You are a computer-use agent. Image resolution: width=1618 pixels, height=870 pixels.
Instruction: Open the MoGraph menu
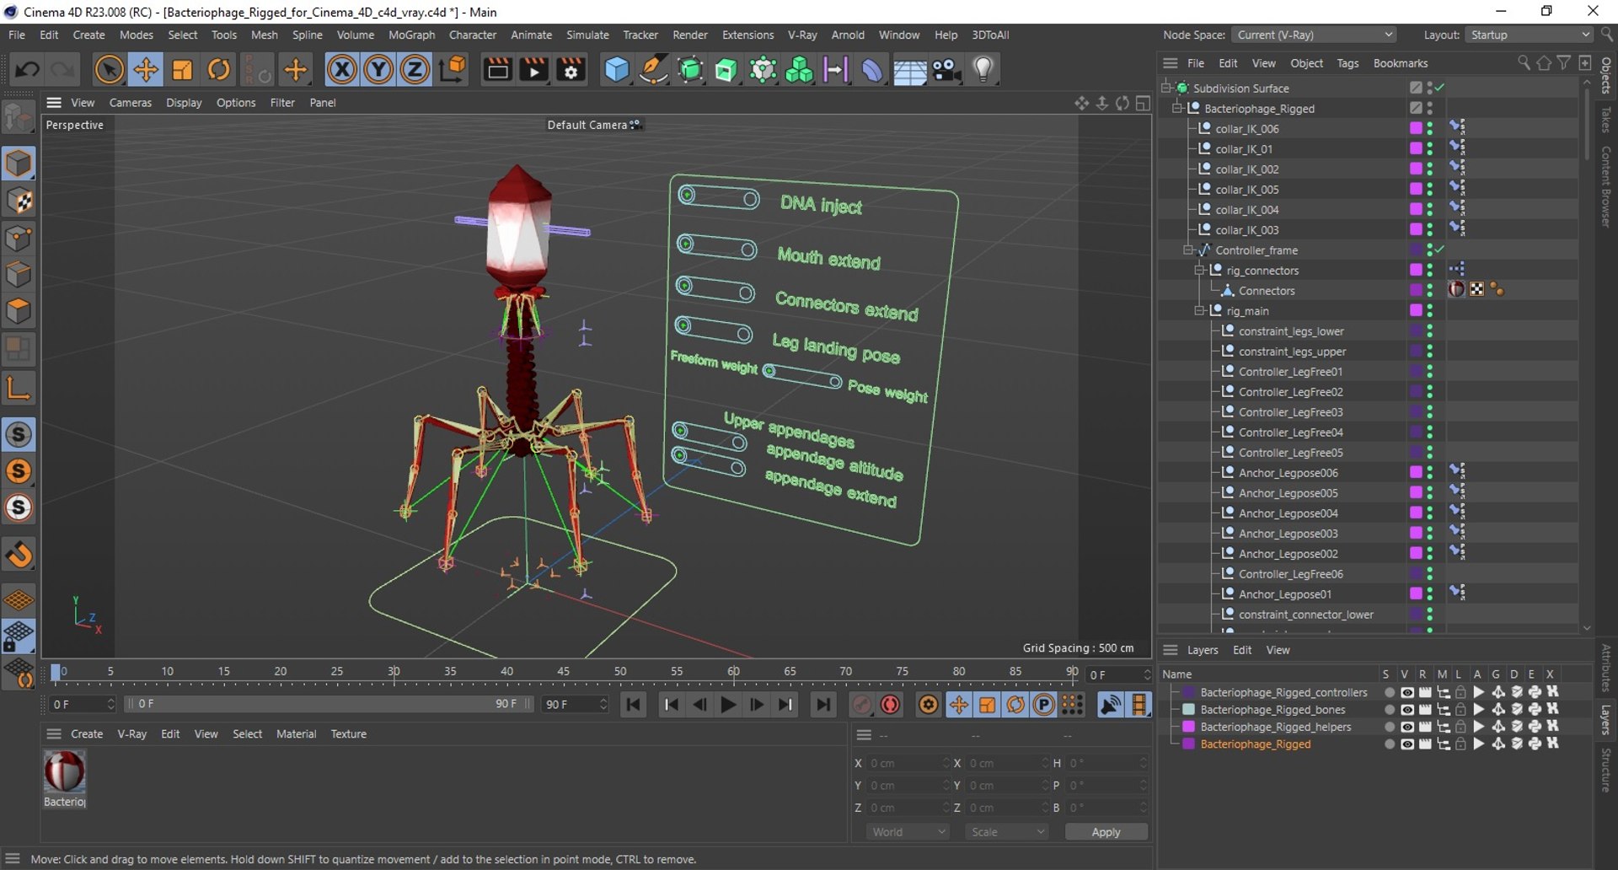tap(411, 35)
